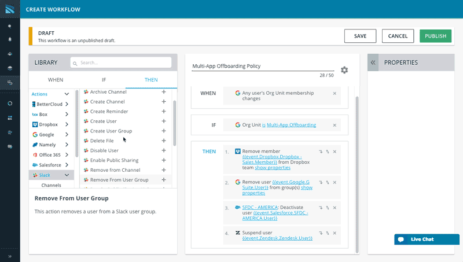Add the Disable User action
463x262 pixels.
(164, 150)
